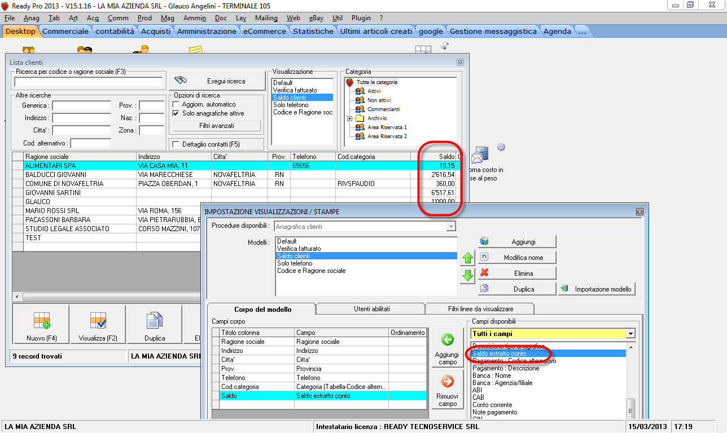The height and width of the screenshot is (433, 727).
Task: Toggle Dettaglio contatti (F5) checkbox
Action: click(176, 144)
